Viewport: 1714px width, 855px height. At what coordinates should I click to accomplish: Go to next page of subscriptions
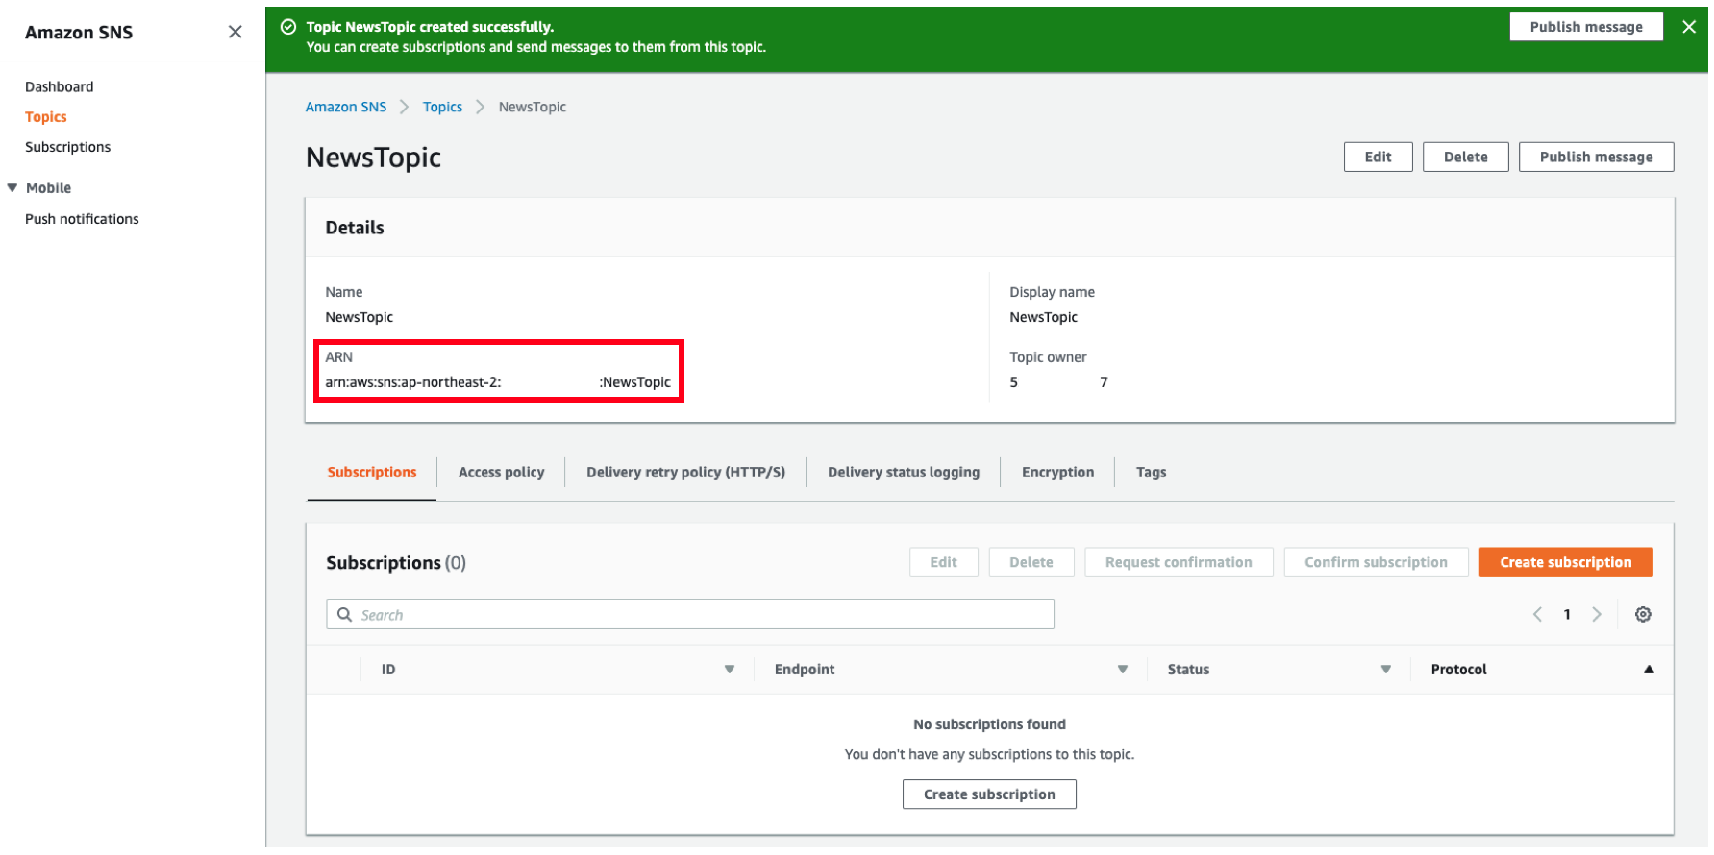point(1597,615)
